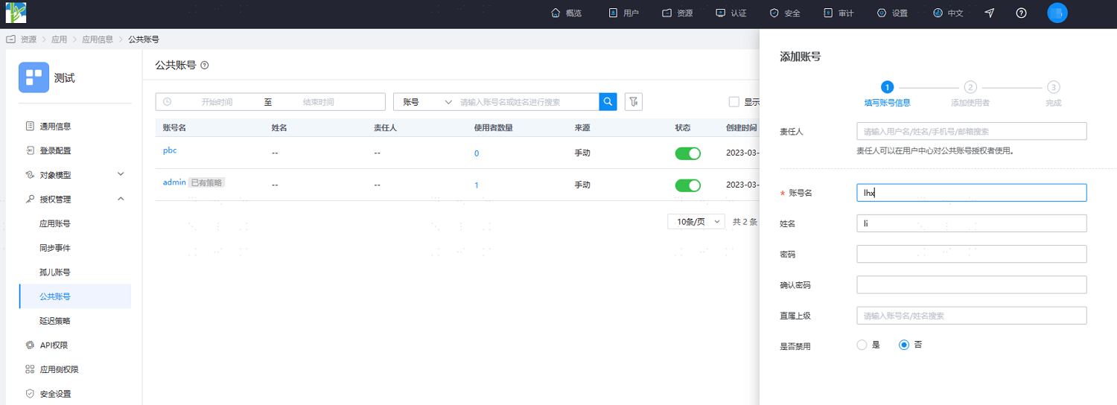This screenshot has height=405, width=1117.
Task: Open the 认证 authentication menu
Action: coord(731,13)
